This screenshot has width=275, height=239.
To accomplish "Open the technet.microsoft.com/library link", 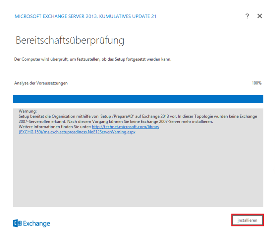I will 126,127.
